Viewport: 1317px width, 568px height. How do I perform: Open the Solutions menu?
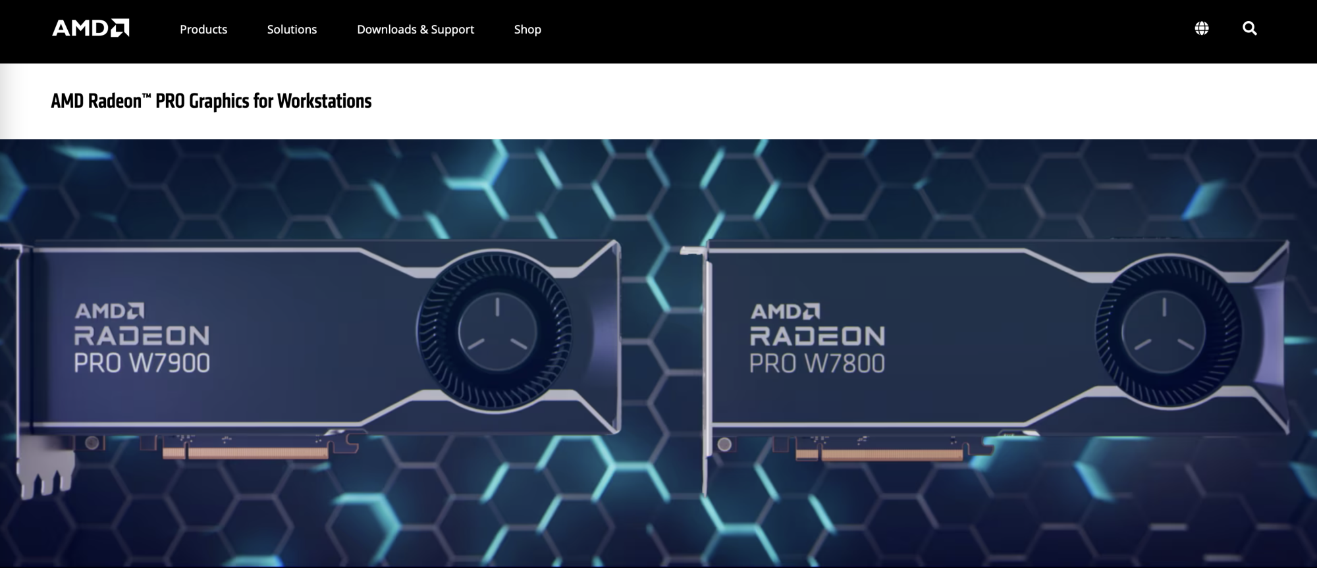coord(292,29)
